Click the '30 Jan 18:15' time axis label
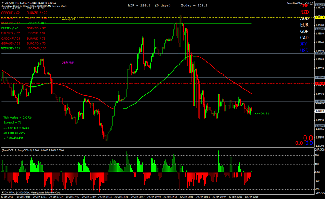Screen dimensions: 325x199 coord(105,197)
